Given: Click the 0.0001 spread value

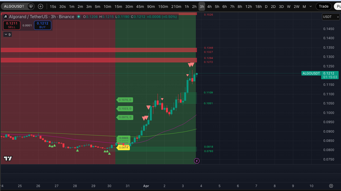Looking at the screenshot, I should 27,26.
